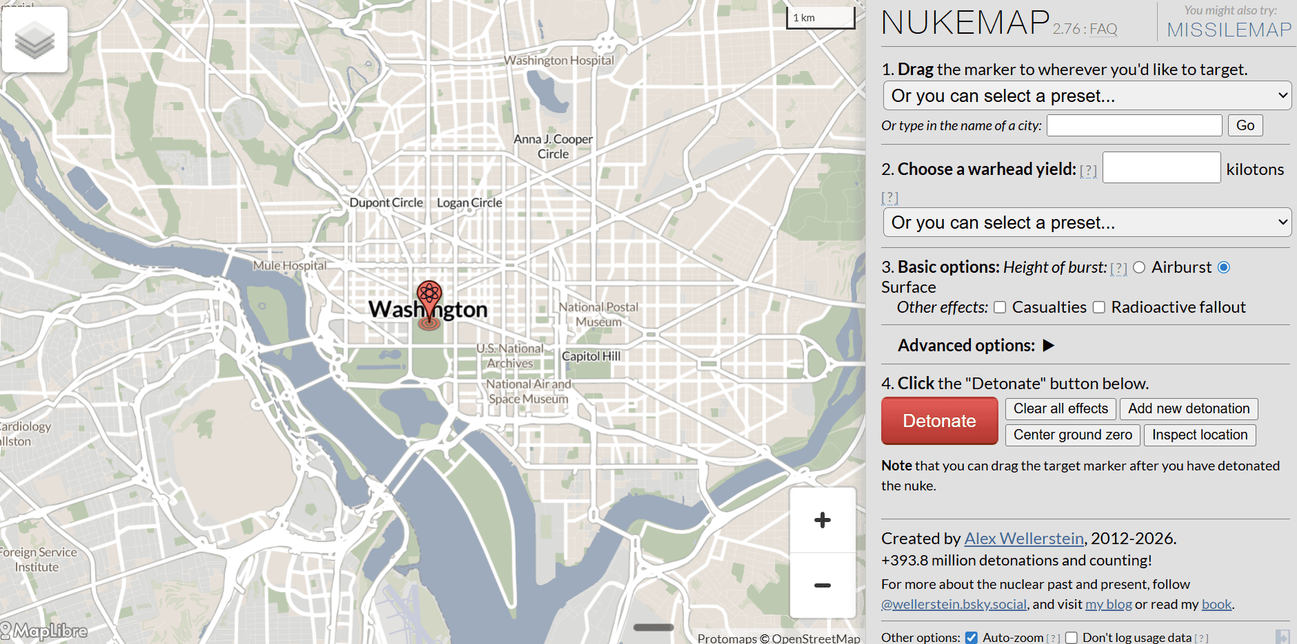The height and width of the screenshot is (644, 1297).
Task: Open the FAQ link in header
Action: click(1103, 29)
